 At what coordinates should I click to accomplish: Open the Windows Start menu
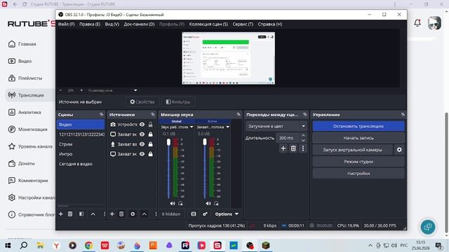(x=8, y=246)
